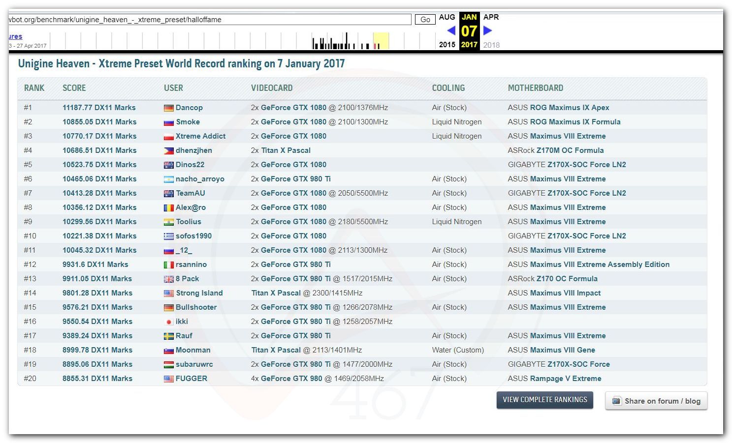Click the RANK column header
The image size is (732, 443).
pyautogui.click(x=34, y=88)
